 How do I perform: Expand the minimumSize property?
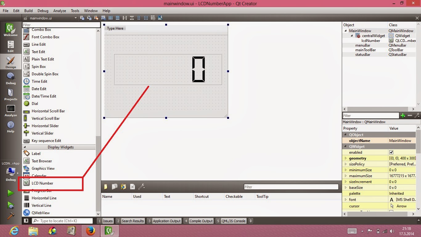[346, 170]
